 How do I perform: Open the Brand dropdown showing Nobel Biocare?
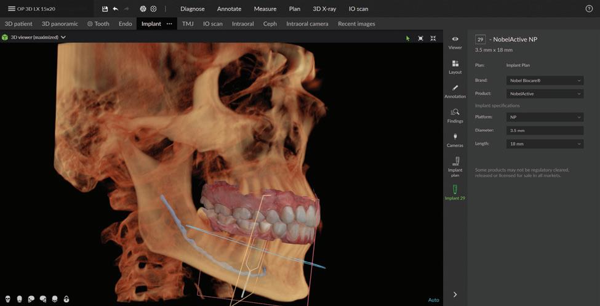(545, 81)
